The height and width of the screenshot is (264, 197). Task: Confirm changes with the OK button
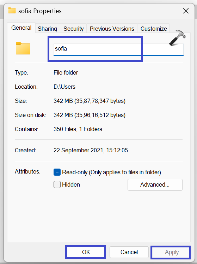pos(86,252)
